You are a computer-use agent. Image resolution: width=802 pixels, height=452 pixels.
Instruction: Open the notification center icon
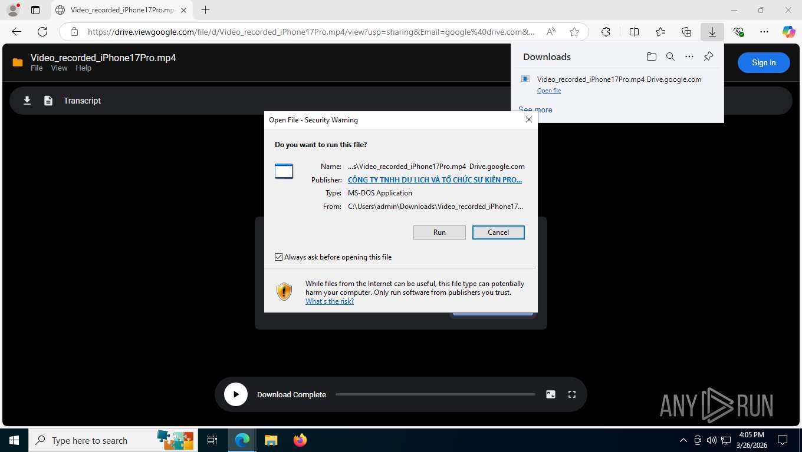783,440
